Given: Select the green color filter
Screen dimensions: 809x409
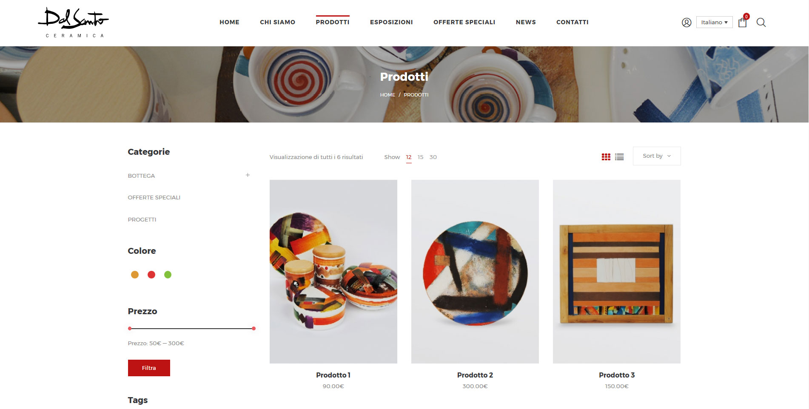Looking at the screenshot, I should [x=168, y=275].
